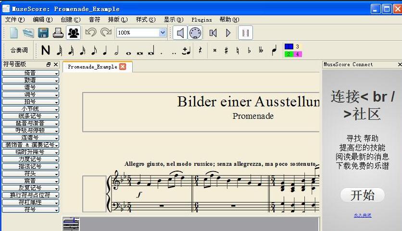This screenshot has width=402, height=231.
Task: Click the 开始 button in MuseScore Connect
Action: [x=362, y=196]
